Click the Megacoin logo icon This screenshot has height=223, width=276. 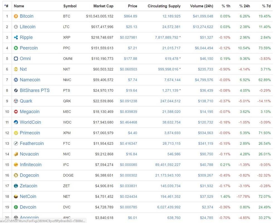click(16, 111)
